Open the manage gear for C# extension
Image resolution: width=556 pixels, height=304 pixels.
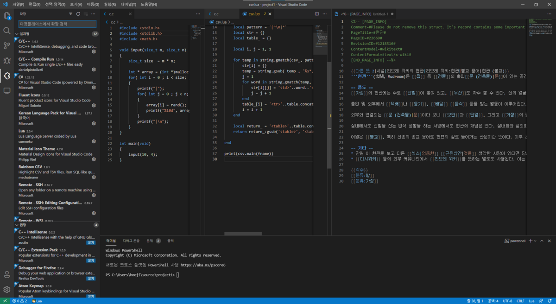(94, 88)
